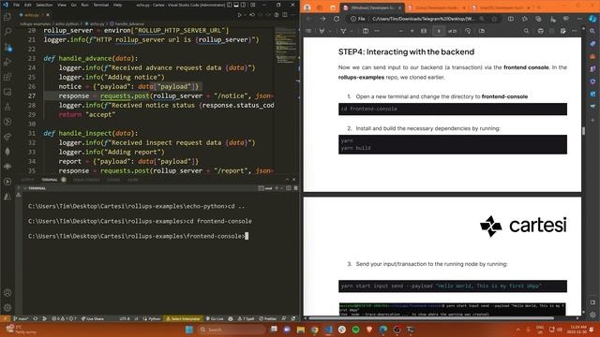
Task: Open the Manage gear in VS Code
Action: point(7,308)
